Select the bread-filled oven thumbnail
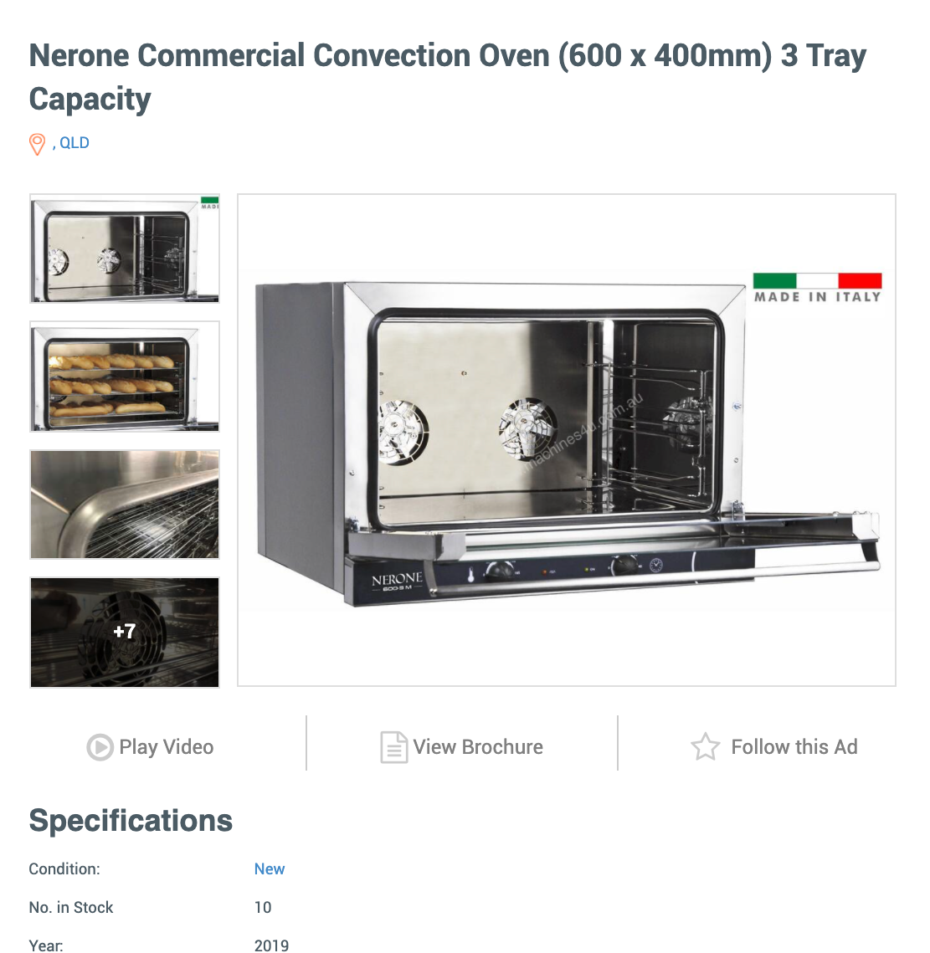The height and width of the screenshot is (953, 930). pos(125,377)
